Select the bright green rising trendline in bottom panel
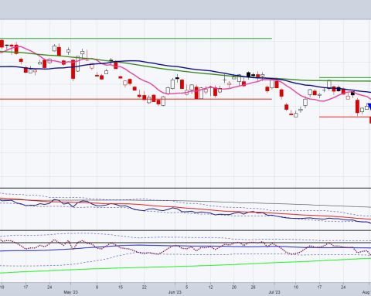Viewport: 371px width, 296px height. pyautogui.click(x=185, y=267)
